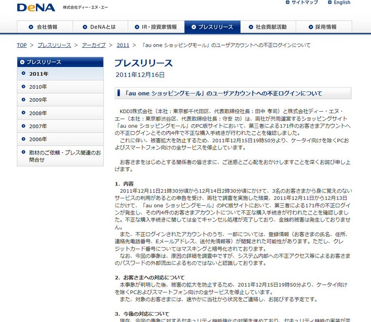Open プレスリリース breadcrumb link
The image size is (371, 322).
[55, 45]
